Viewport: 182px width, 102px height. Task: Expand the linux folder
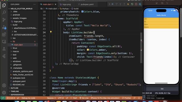click(x=15, y=48)
